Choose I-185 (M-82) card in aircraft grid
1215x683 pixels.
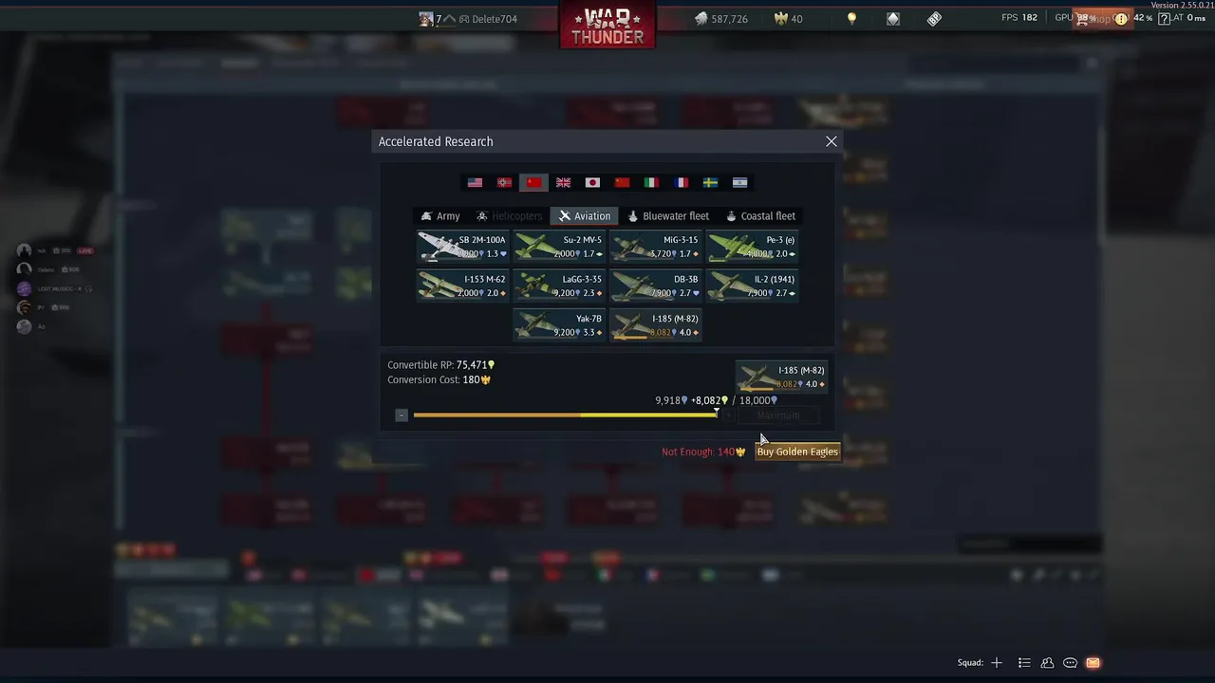[x=655, y=325]
